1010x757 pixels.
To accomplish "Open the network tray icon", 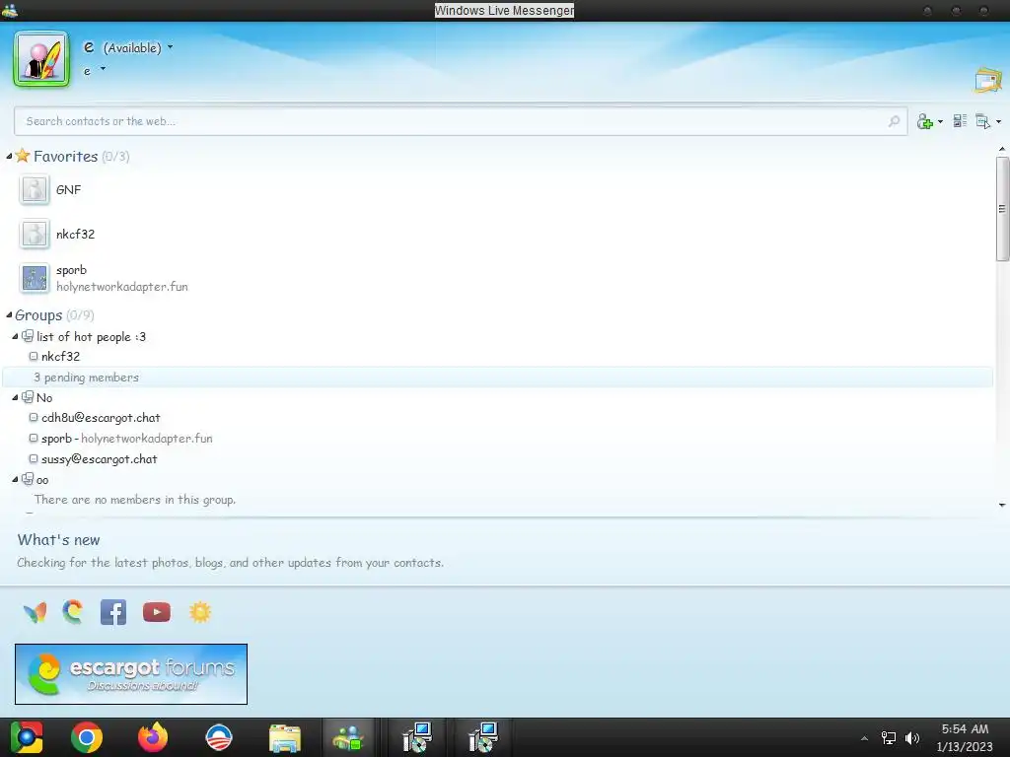I will click(x=889, y=737).
